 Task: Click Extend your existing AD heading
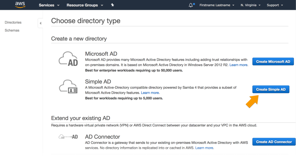[81, 118]
